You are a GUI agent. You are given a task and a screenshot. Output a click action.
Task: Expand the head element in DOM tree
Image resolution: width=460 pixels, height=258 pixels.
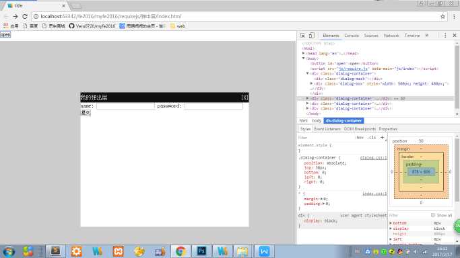(x=303, y=54)
